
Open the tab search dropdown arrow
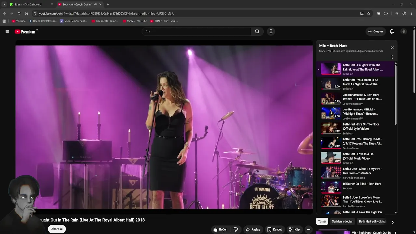tap(4, 4)
